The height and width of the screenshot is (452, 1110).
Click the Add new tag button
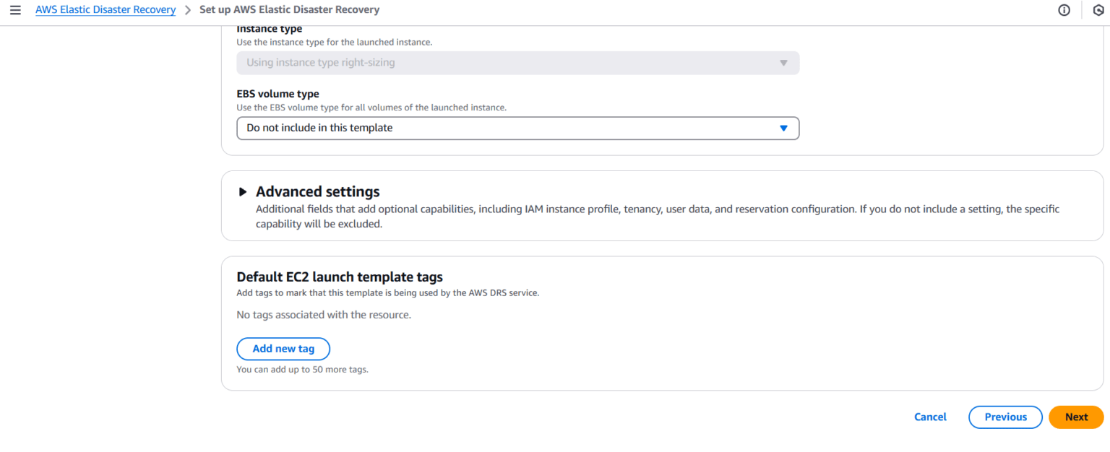pos(283,349)
